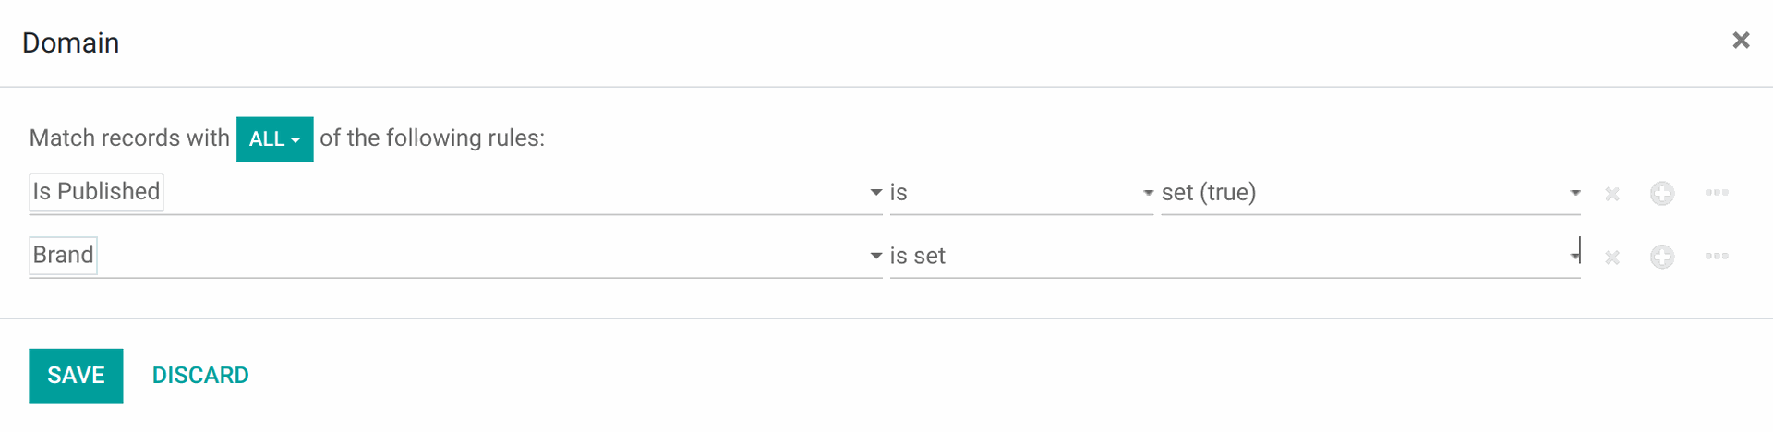Open the 'is set' operator dropdown
Image resolution: width=1773 pixels, height=432 pixels.
coord(1235,257)
